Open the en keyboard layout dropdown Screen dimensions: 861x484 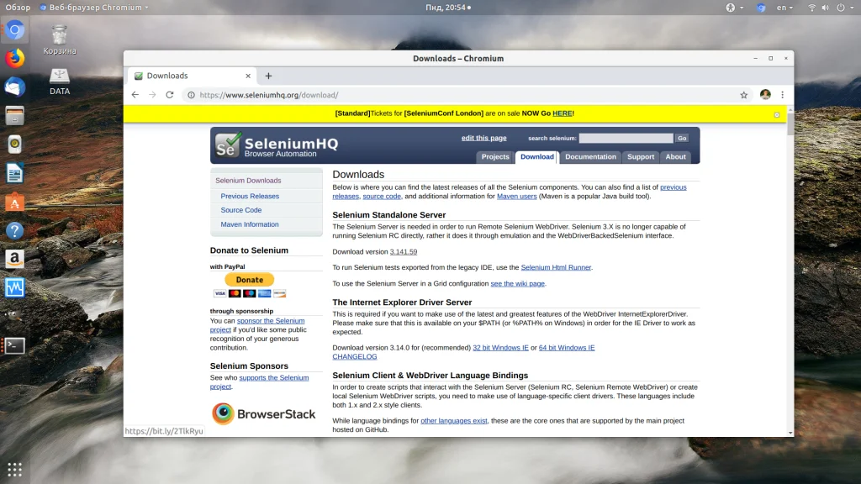[x=784, y=7]
